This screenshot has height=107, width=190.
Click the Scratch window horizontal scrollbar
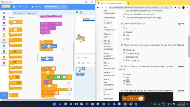[36, 100]
